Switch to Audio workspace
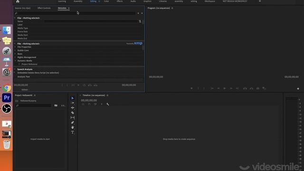Viewport: 304px width, 171px height. click(133, 1)
